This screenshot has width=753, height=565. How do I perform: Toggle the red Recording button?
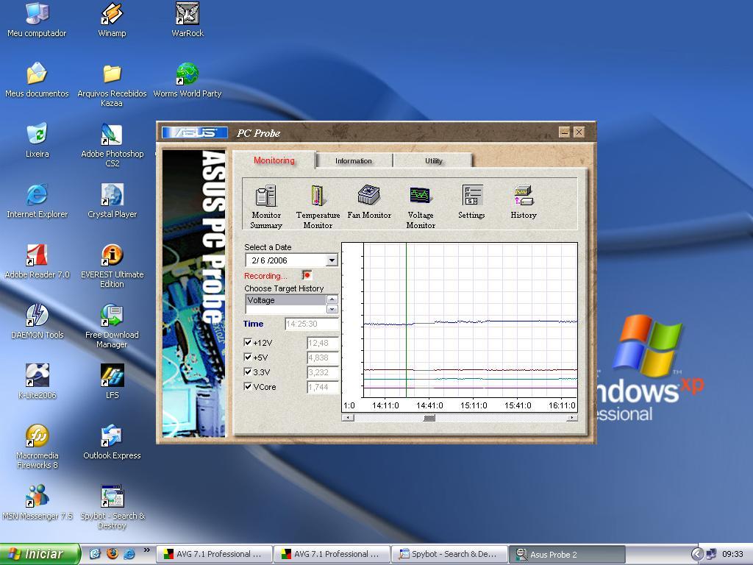click(x=307, y=275)
